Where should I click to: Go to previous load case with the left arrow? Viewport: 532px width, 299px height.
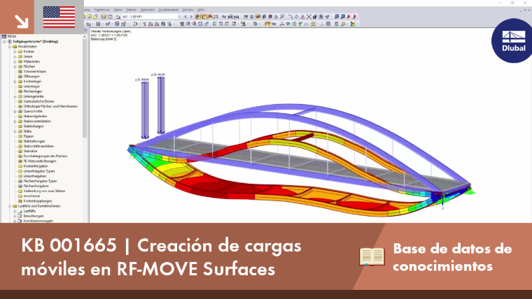click(x=185, y=17)
